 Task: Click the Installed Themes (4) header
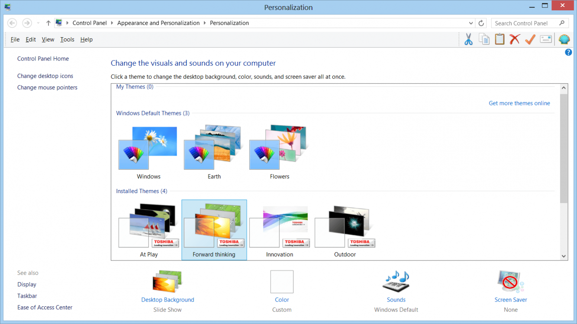[142, 191]
